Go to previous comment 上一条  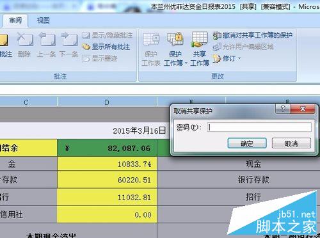(x=47, y=45)
